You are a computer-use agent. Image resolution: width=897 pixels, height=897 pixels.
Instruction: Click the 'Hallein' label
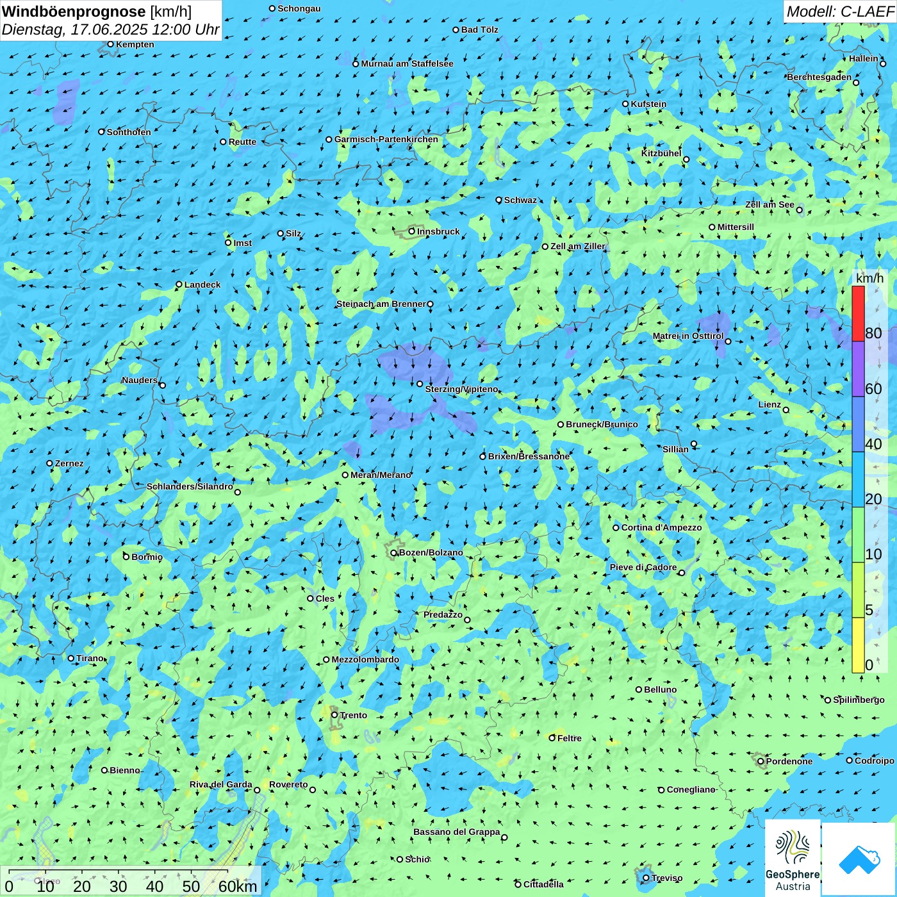coord(864,58)
